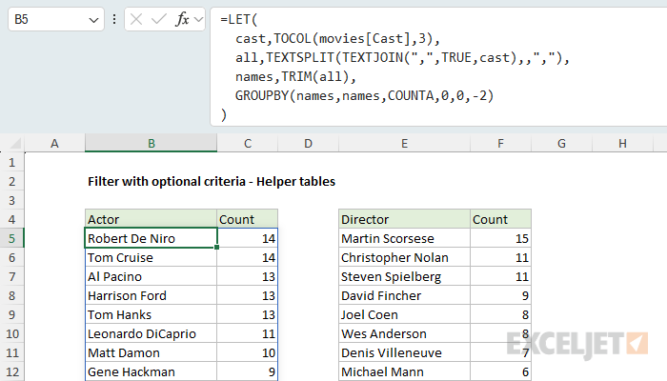Click Robert De Niro's count of 14
667x381 pixels.
point(248,238)
